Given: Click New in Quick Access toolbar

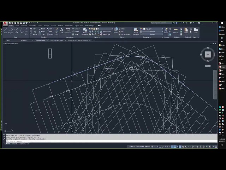Looking at the screenshot, I should pos(10,23).
